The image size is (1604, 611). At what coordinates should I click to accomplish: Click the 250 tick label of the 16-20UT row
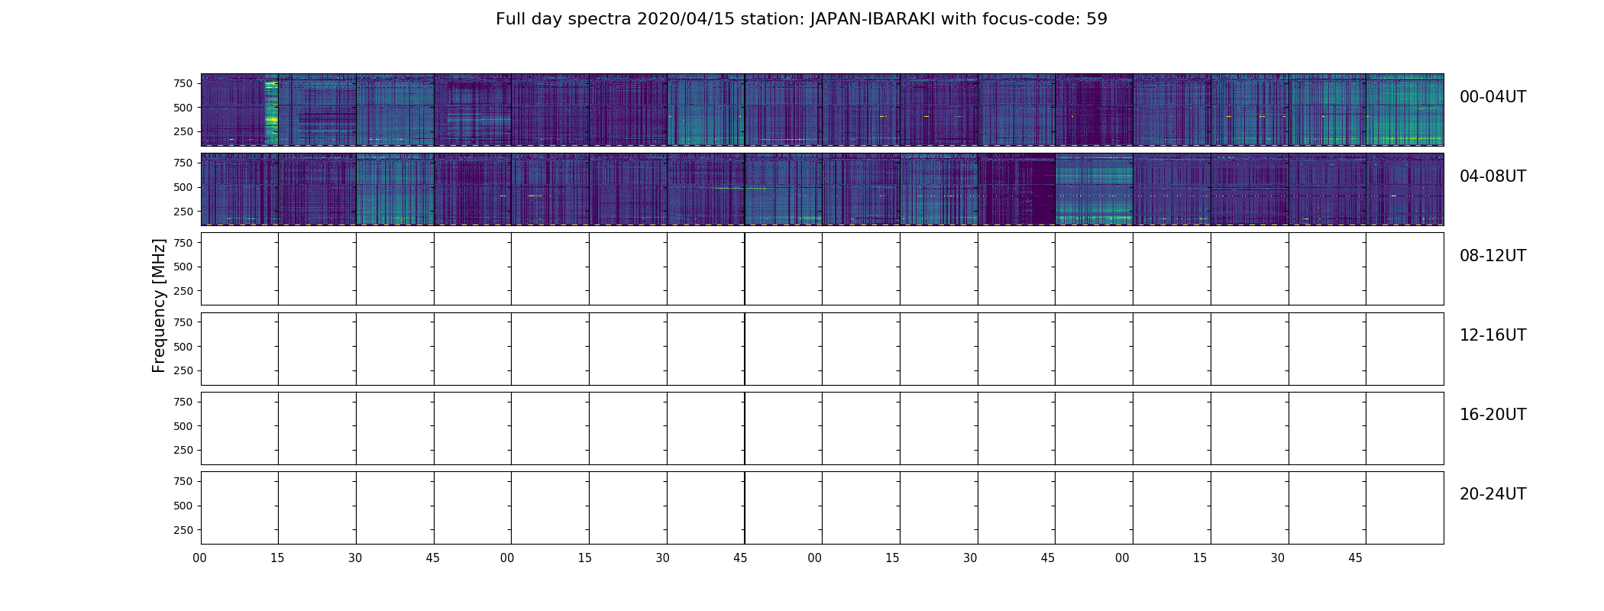click(x=183, y=450)
